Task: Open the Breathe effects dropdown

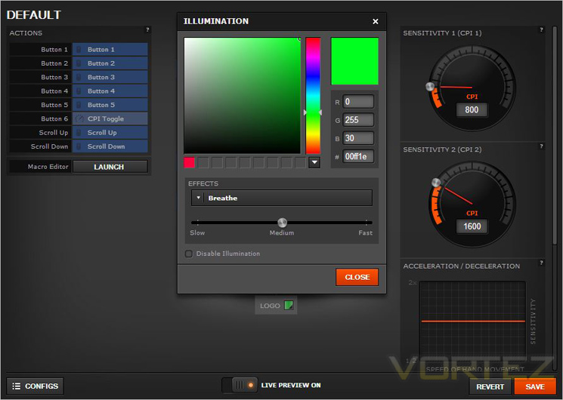Action: [x=281, y=198]
